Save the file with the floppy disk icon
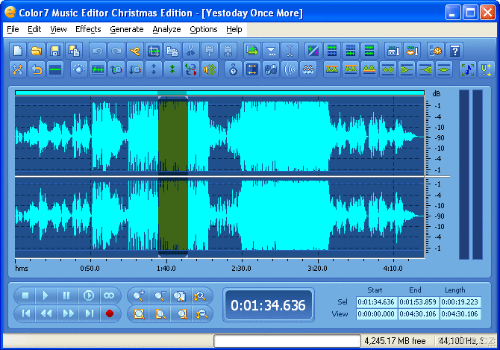Screen dimensions: 500x350 (54, 51)
